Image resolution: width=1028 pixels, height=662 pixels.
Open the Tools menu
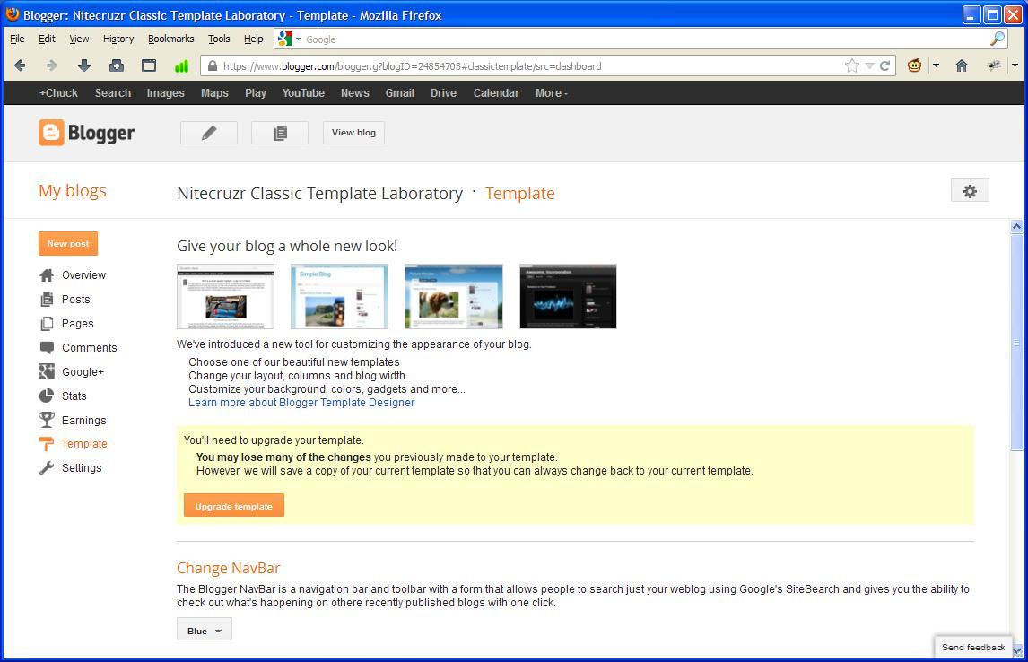pos(219,39)
